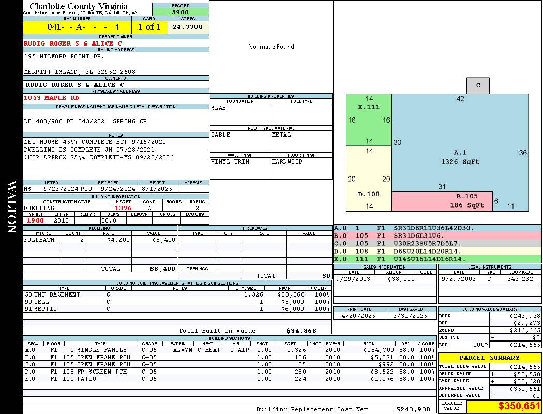This screenshot has width=543, height=414.
Task: Select the green E.111 patio block
Action: [369, 120]
